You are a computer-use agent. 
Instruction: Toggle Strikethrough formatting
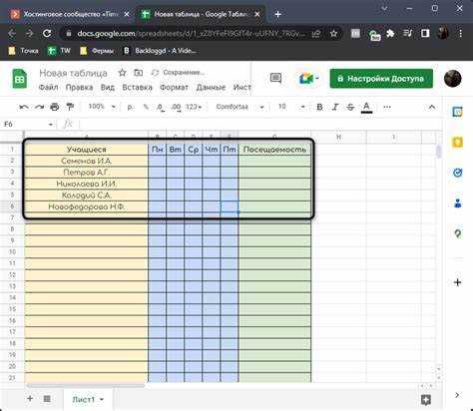[350, 107]
